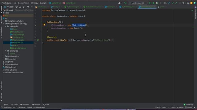Open Project panel settings gear

click(x=28, y=7)
